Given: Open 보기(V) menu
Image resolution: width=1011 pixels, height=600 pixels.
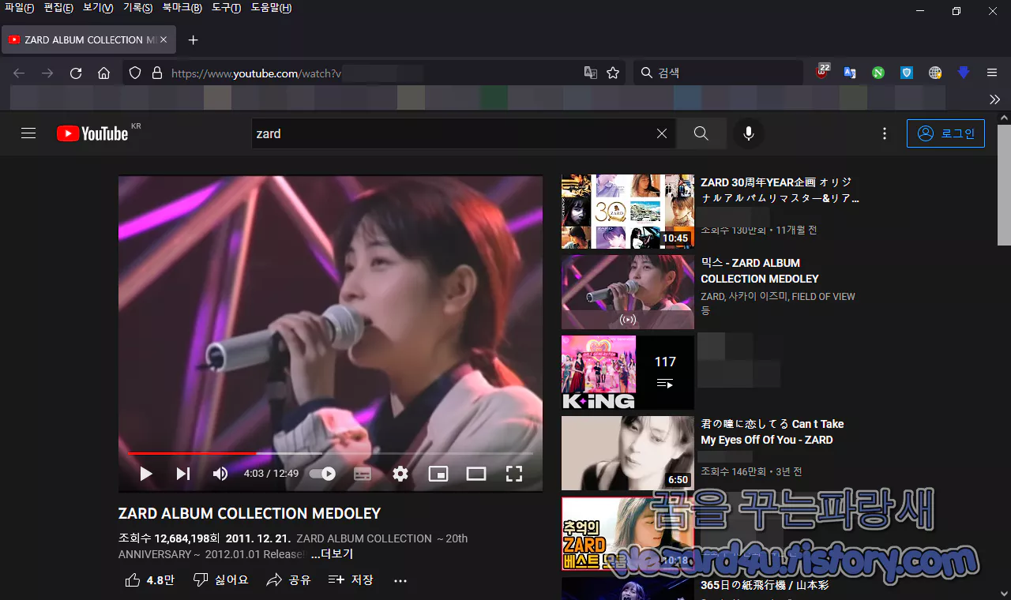Looking at the screenshot, I should [98, 8].
